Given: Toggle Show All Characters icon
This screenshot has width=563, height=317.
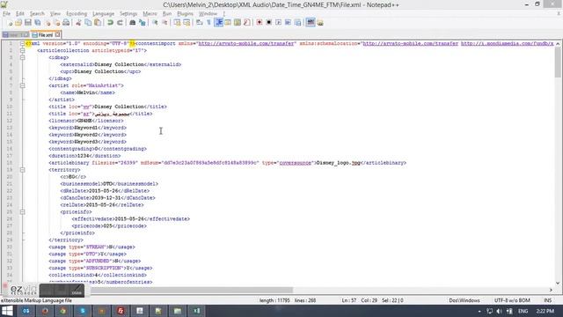Looking at the screenshot, I should 209,23.
